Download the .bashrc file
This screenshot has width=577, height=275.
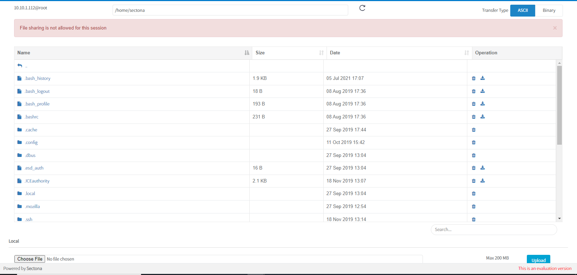coord(482,117)
